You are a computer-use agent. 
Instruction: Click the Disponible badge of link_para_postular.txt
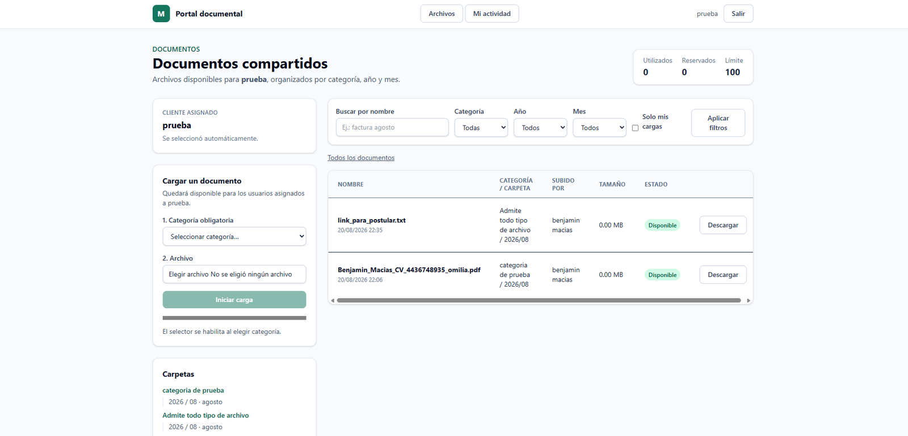coord(662,225)
